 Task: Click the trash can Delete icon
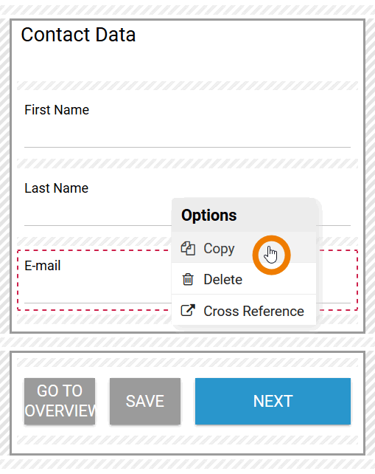click(x=188, y=279)
